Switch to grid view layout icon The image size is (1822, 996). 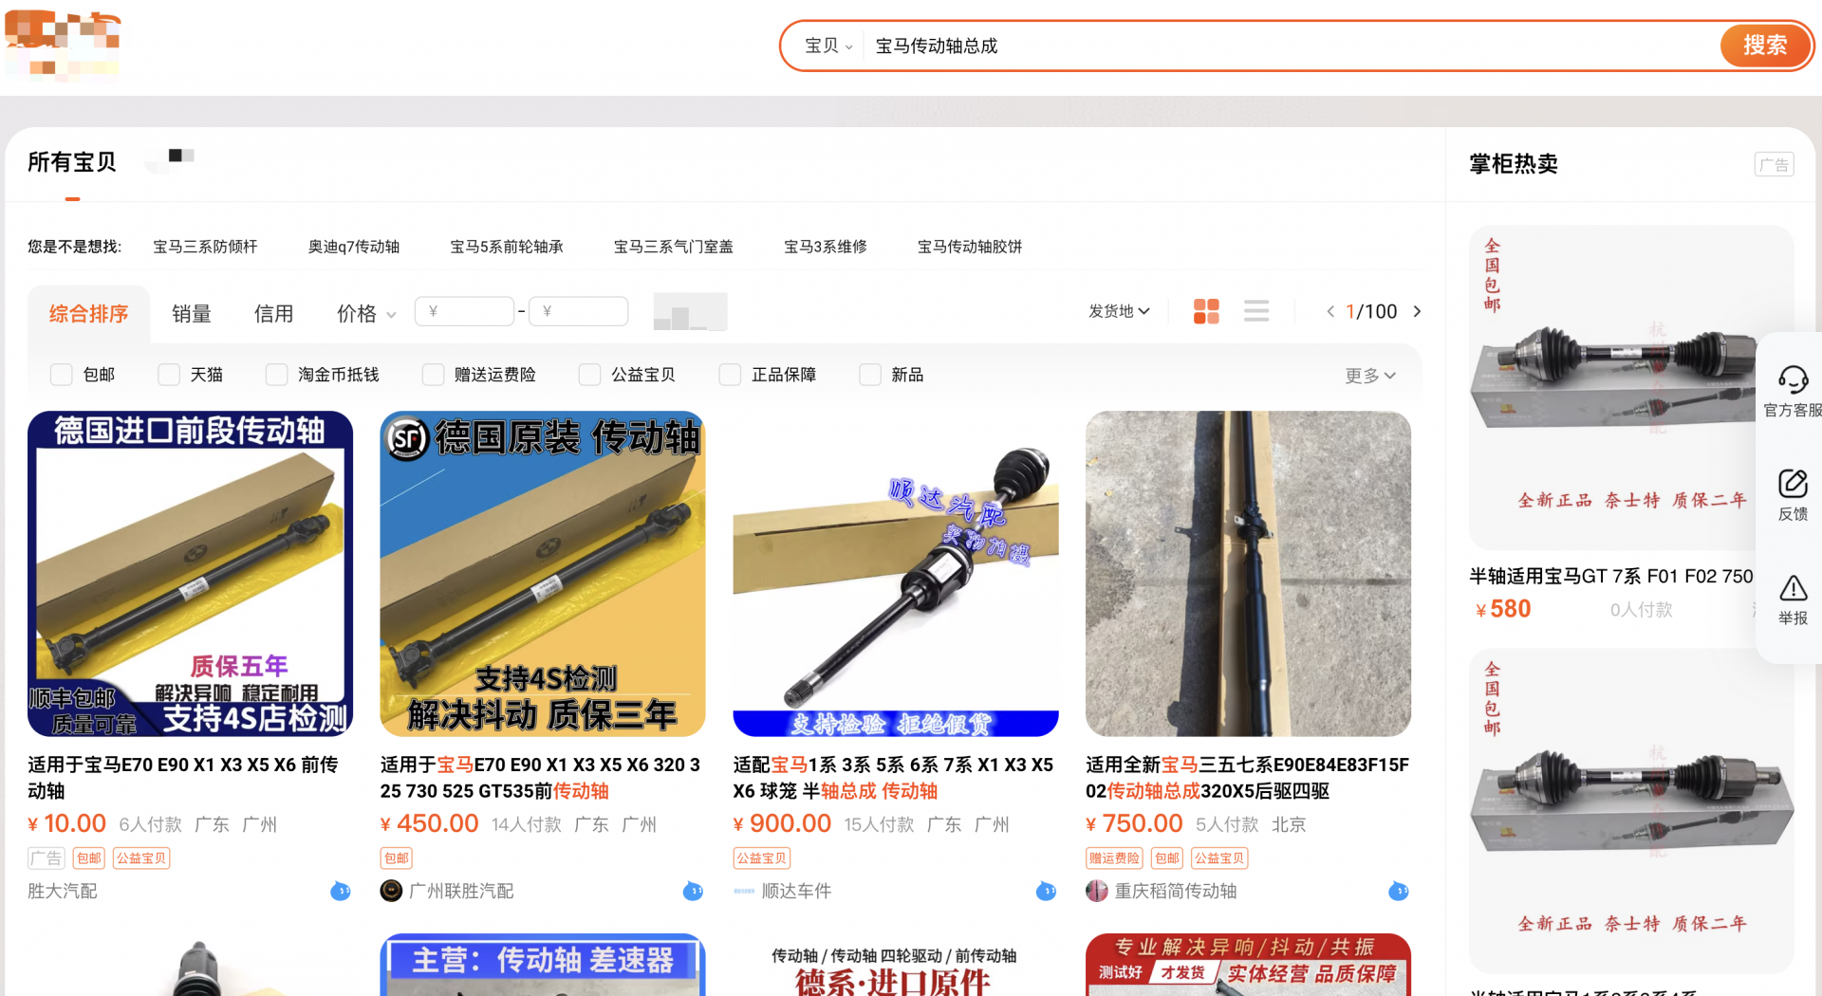(1206, 311)
